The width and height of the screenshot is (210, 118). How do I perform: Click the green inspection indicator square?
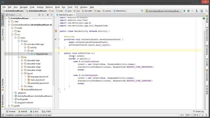click(x=204, y=18)
